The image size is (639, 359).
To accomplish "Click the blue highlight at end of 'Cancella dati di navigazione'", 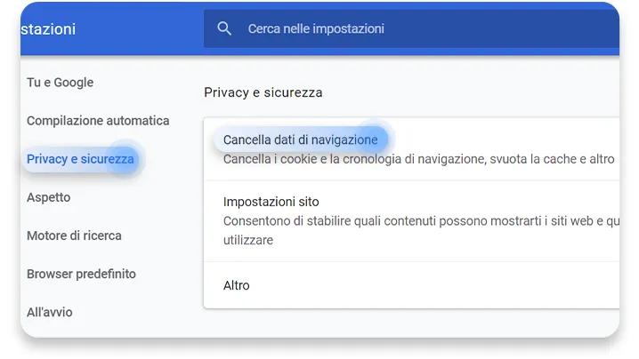I will pos(373,140).
